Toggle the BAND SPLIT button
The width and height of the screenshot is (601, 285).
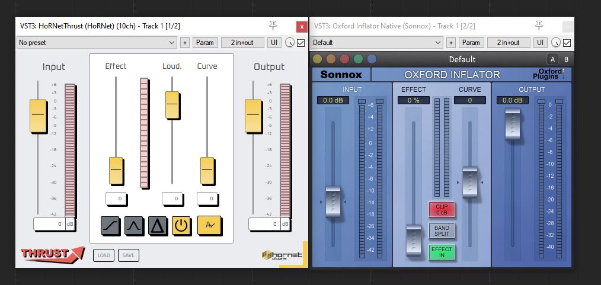point(442,231)
